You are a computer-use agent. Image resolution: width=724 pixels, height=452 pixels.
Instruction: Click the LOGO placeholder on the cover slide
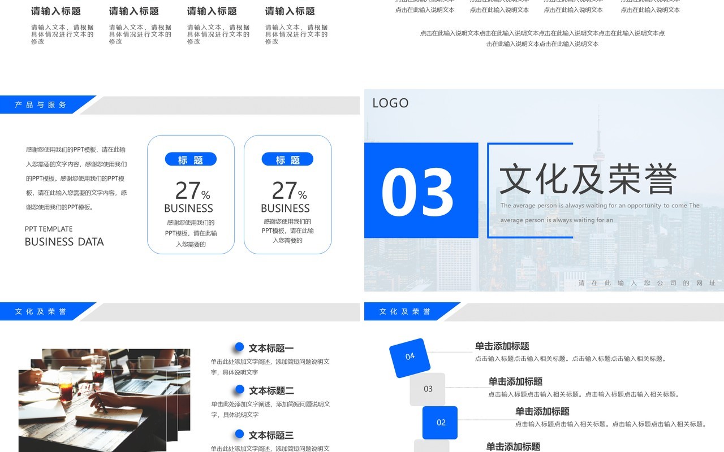coord(390,103)
